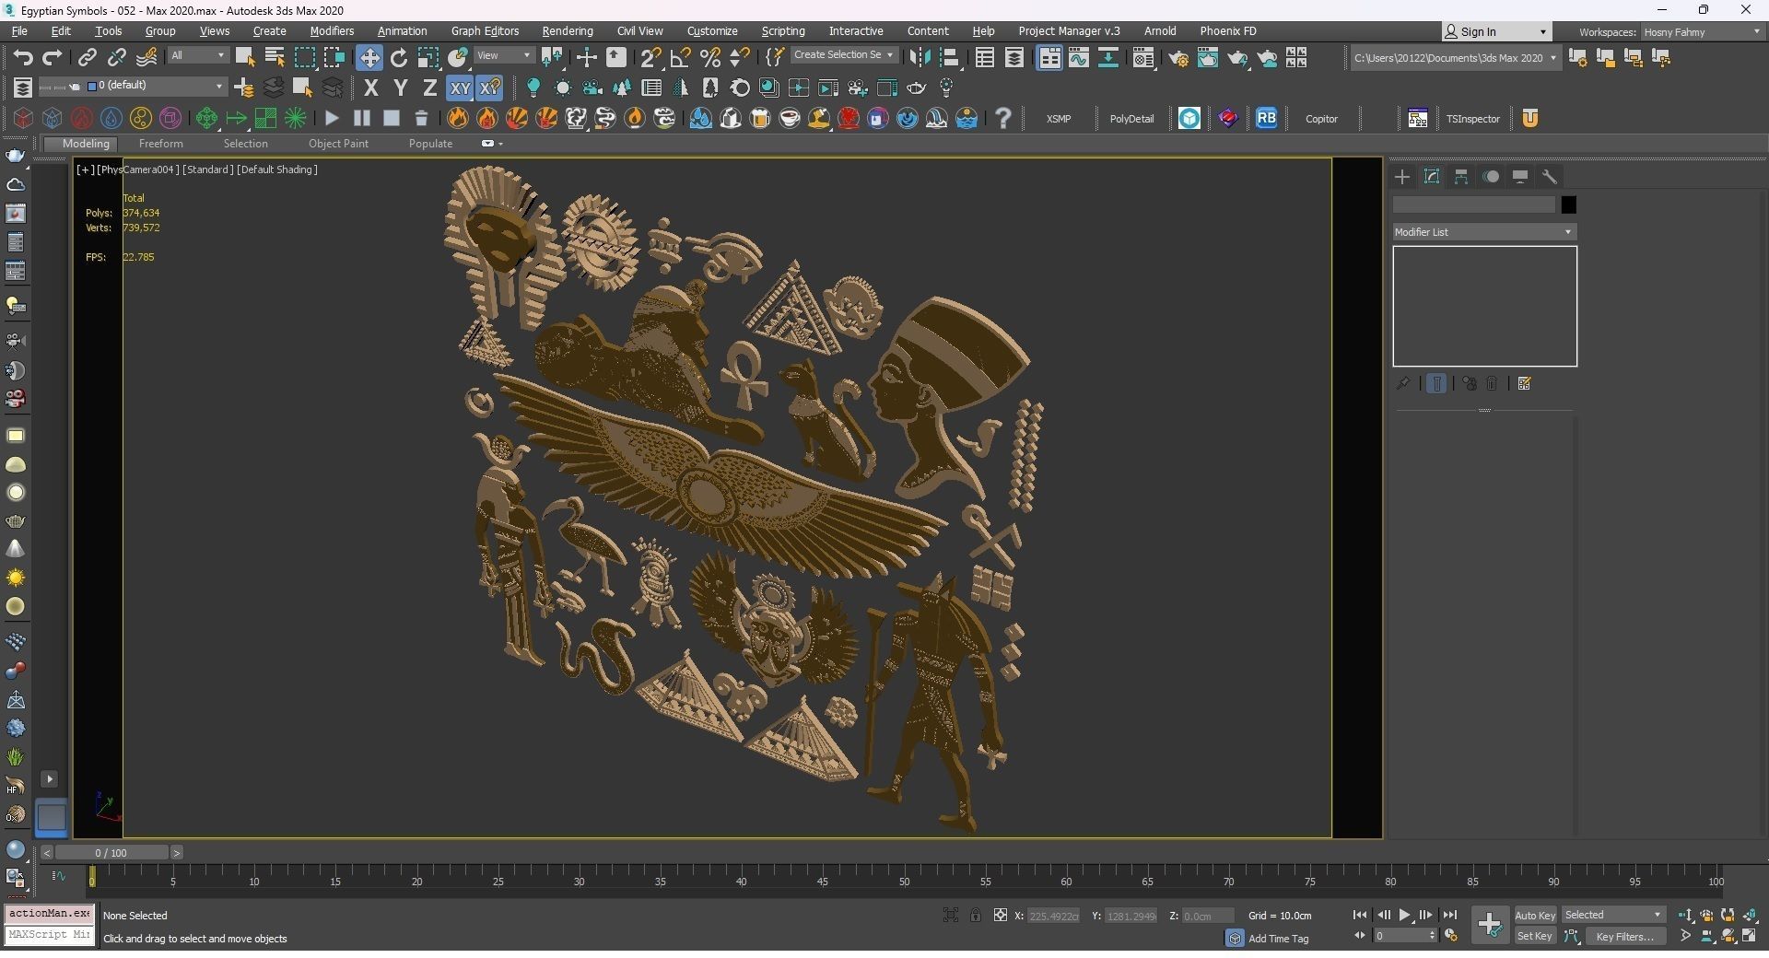The height and width of the screenshot is (958, 1769).
Task: Open the Rendered Frame Window
Action: 1208,57
